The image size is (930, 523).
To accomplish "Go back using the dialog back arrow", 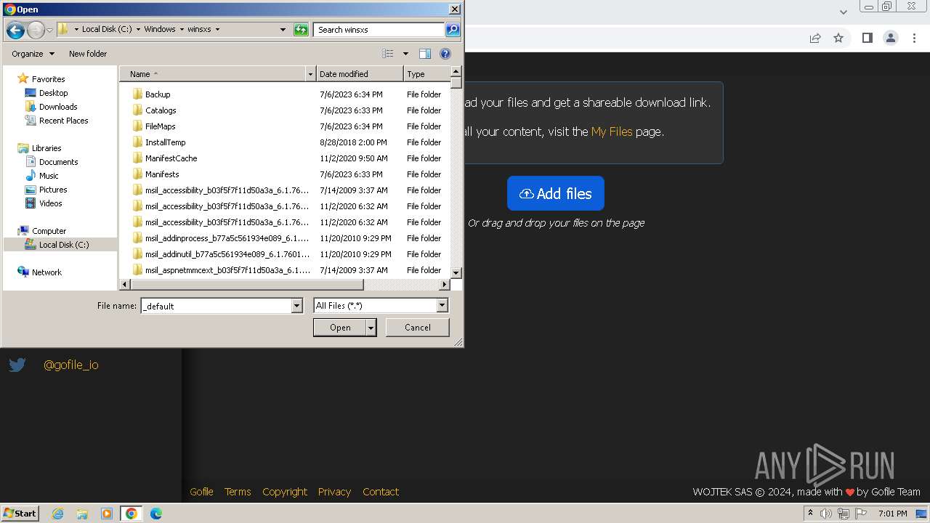I will point(15,30).
